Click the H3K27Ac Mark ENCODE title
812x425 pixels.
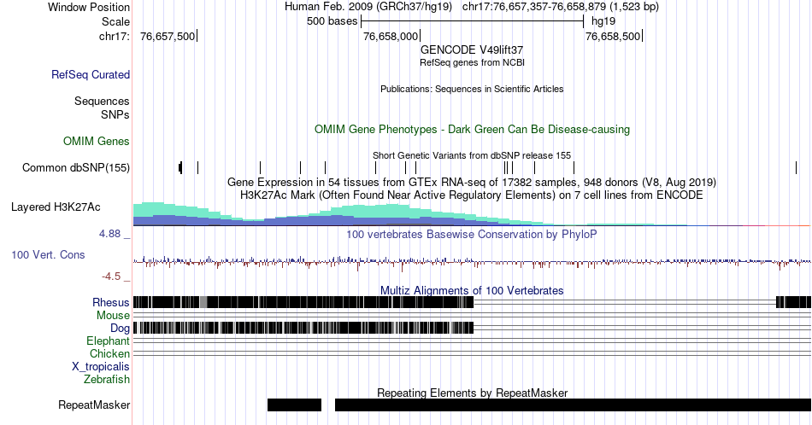472,195
